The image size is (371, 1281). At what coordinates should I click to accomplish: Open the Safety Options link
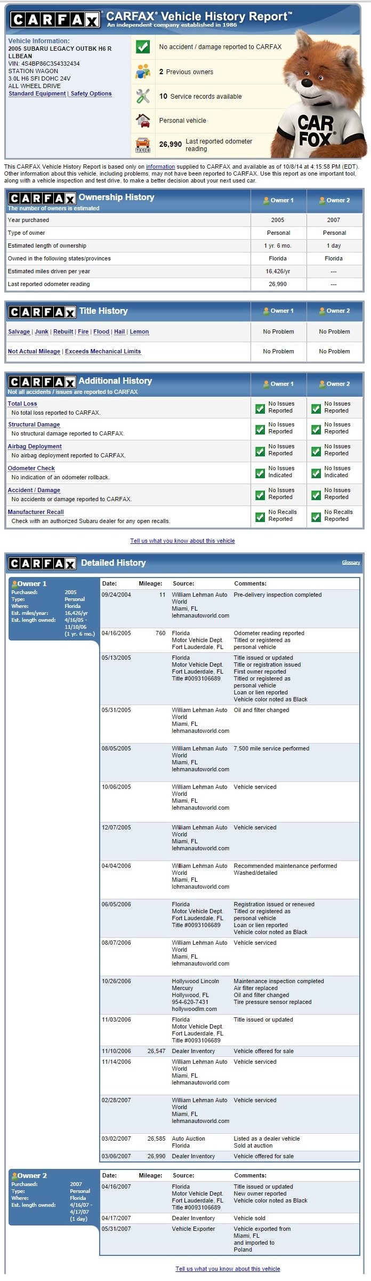(91, 93)
